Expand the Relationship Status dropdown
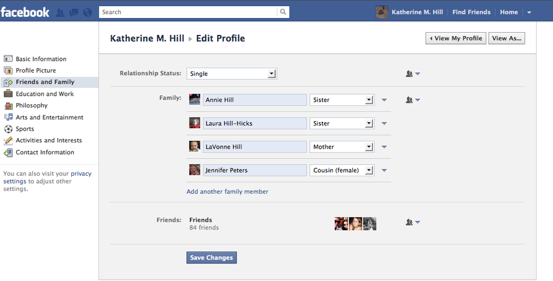 click(232, 74)
